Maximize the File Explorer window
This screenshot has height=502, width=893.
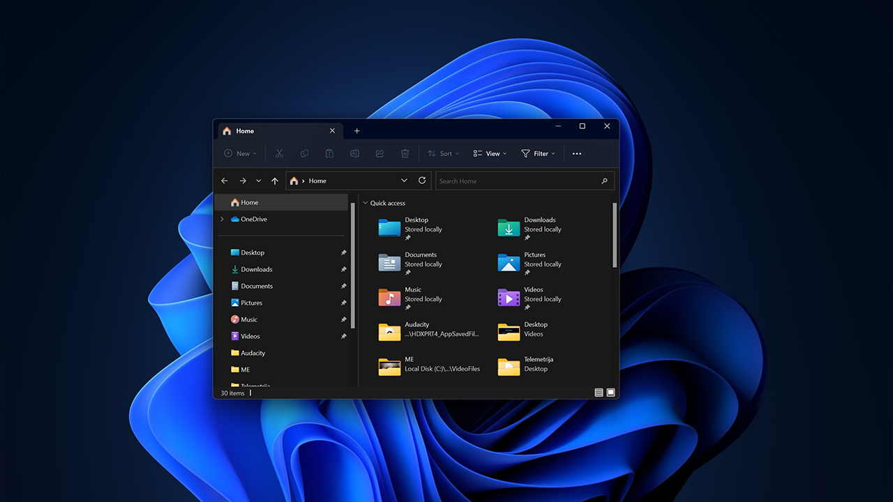click(582, 126)
